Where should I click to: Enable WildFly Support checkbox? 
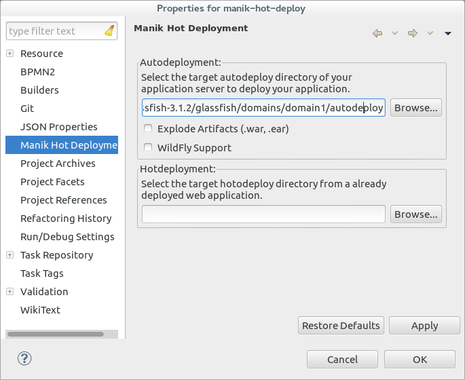coord(148,147)
